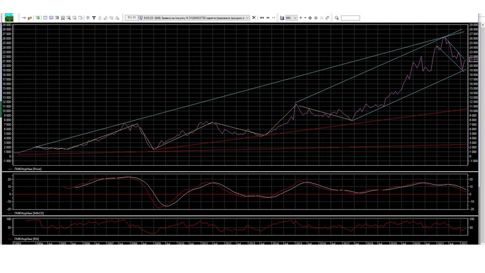The width and height of the screenshot is (485, 273).
Task: Click the message info icon beside the 9:53:23 text
Action: (x=141, y=18)
